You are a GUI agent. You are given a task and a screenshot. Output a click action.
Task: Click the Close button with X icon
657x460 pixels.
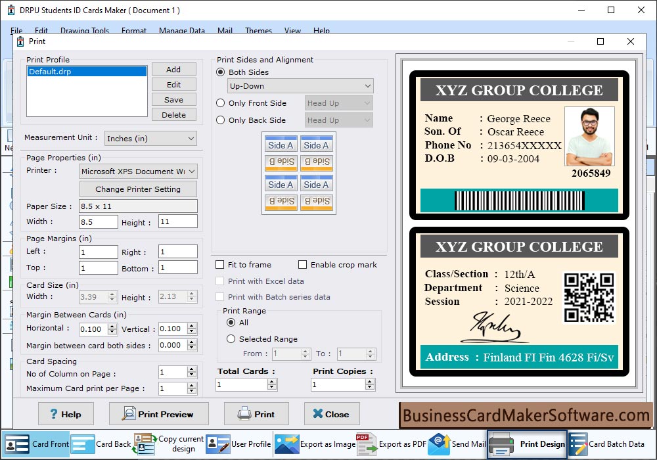coord(332,414)
